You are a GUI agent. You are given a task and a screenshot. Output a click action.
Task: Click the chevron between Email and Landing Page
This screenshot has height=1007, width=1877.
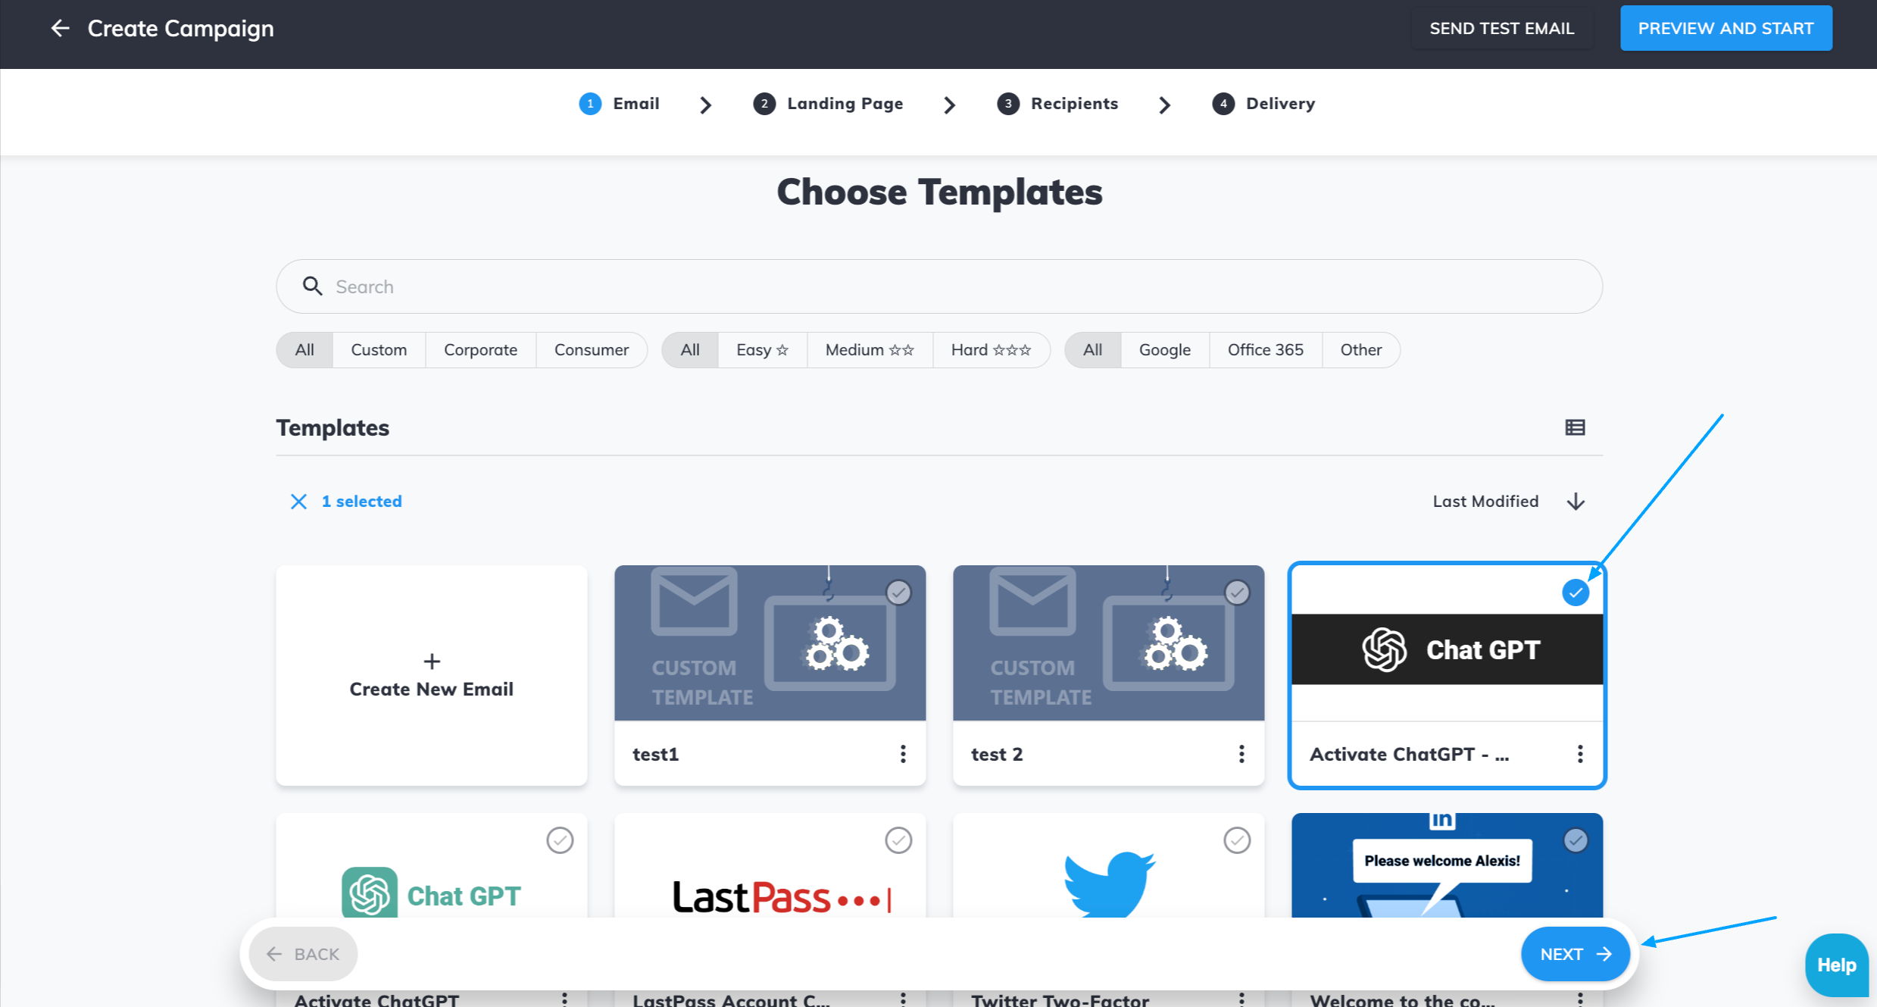click(705, 105)
